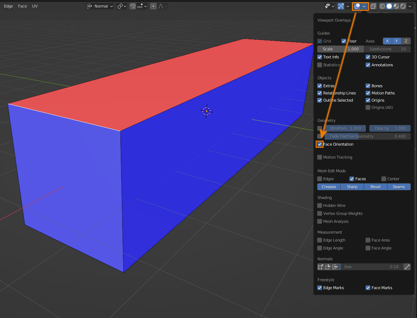Toggle the show gizmo button
417x318 pixels.
tap(341, 6)
